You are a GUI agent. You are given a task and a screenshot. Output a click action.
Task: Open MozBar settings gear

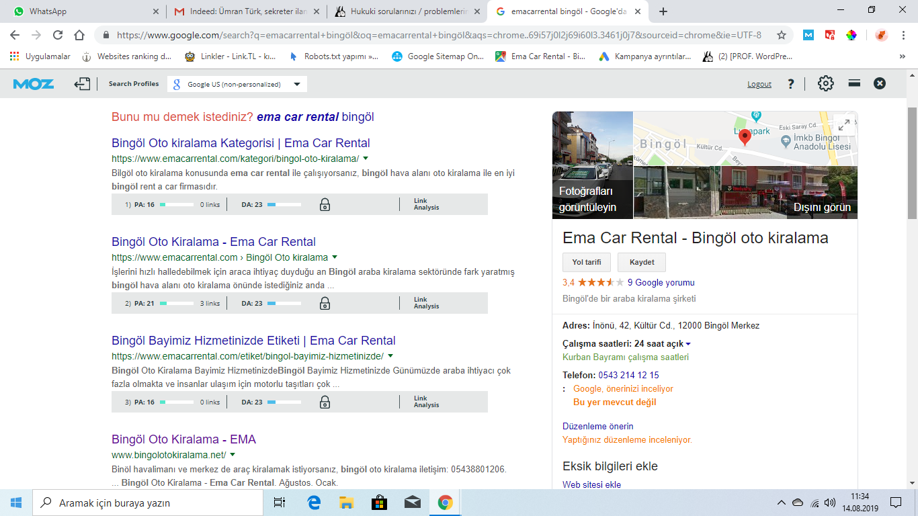coord(825,83)
